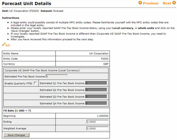This screenshot has height=140, width=177.
Task: Click the Beginning FX rate value
Action: click(x=103, y=116)
